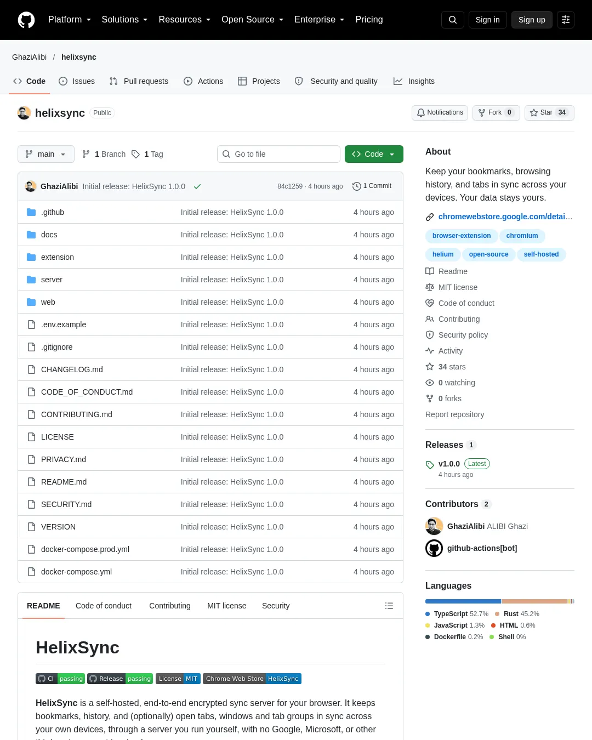The width and height of the screenshot is (592, 740).
Task: Click the commit history clock icon
Action: (356, 186)
